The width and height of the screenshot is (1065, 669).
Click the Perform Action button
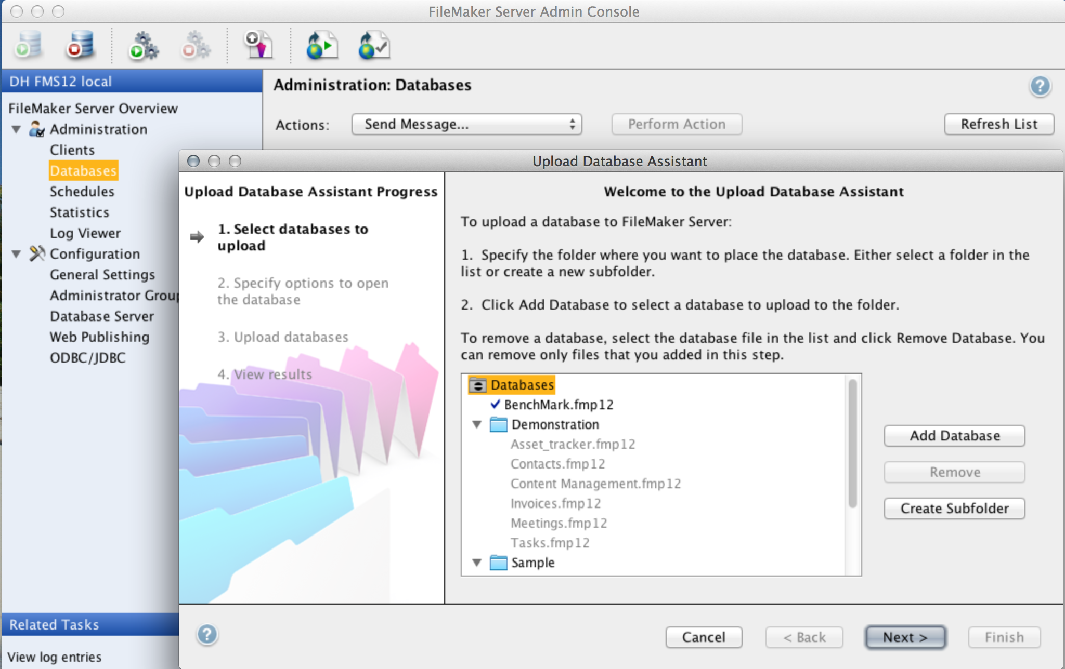(677, 124)
